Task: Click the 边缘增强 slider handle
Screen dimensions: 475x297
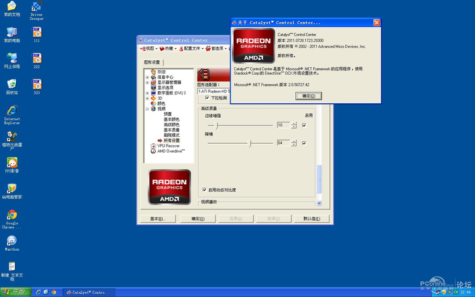Action: [217, 125]
